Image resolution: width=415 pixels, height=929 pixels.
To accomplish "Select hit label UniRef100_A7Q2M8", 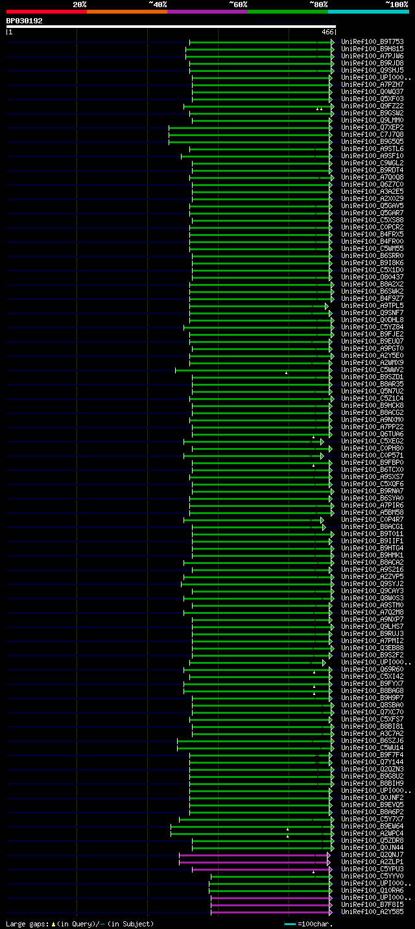I will pos(372,613).
